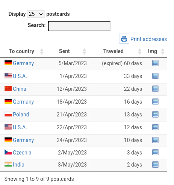The height and width of the screenshot is (185, 174).
Task: Open the Display 25 postcards dropdown
Action: coord(36,14)
